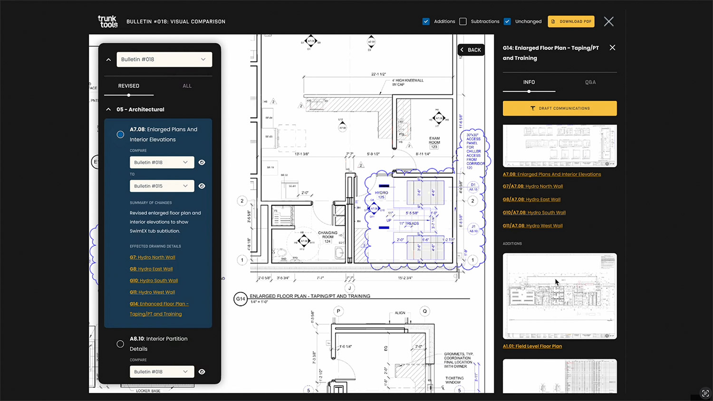This screenshot has width=713, height=401.
Task: Open the A1.01 Field Level Floor Plan thumbnail
Action: point(559,296)
